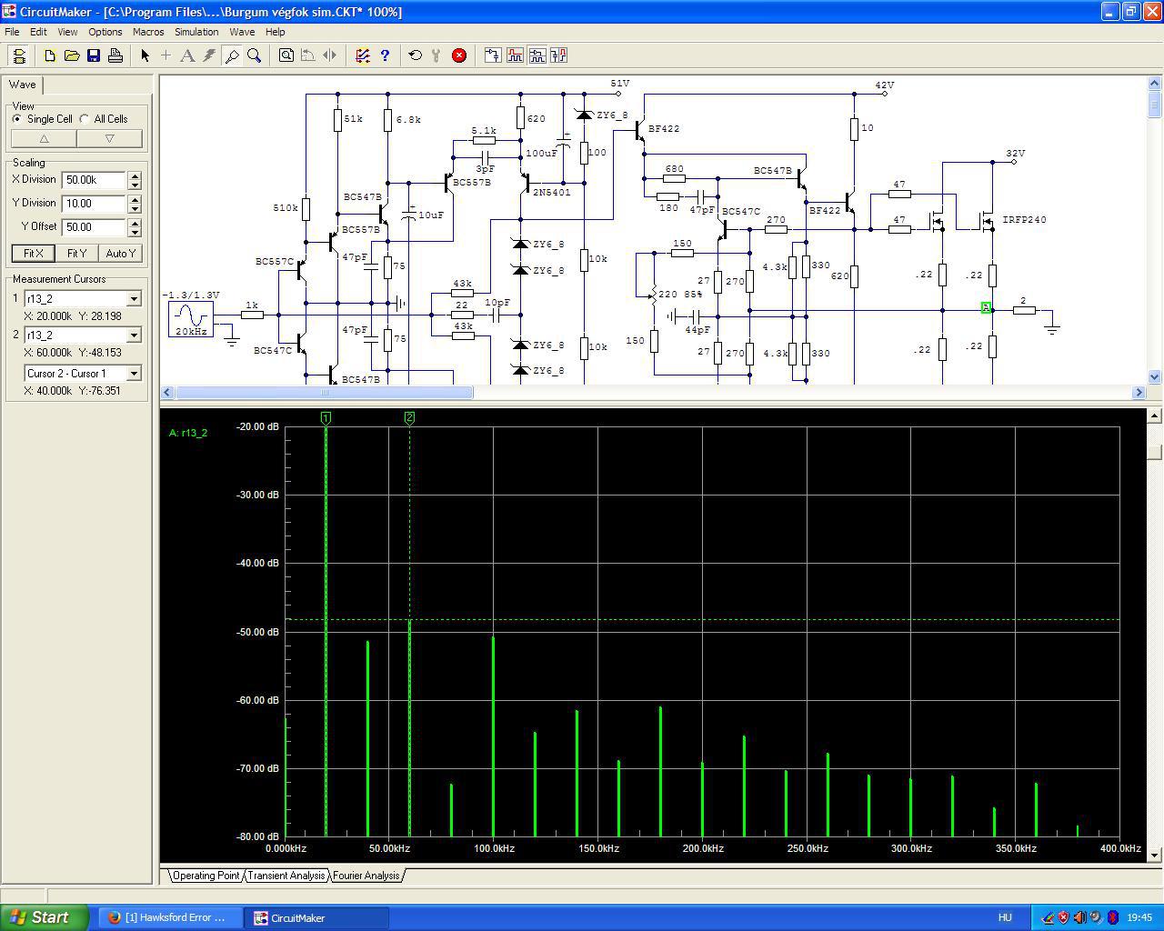This screenshot has height=931, width=1164.
Task: Open the cursor 1 signal dropdown
Action: pos(134,298)
